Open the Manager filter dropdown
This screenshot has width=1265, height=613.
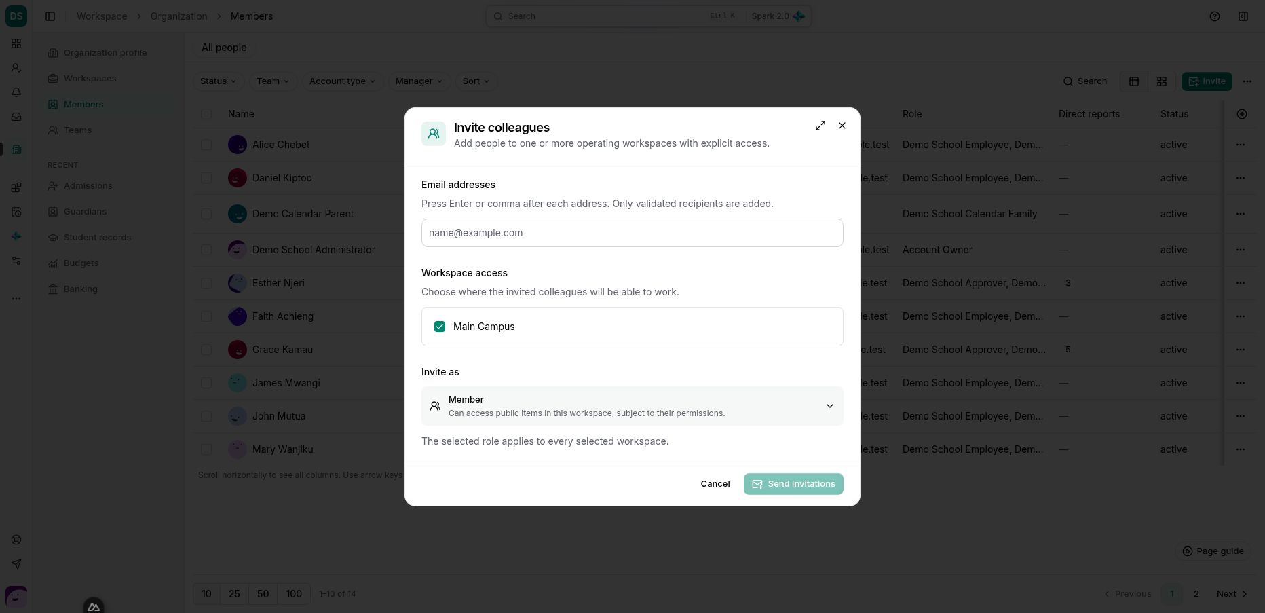[419, 81]
